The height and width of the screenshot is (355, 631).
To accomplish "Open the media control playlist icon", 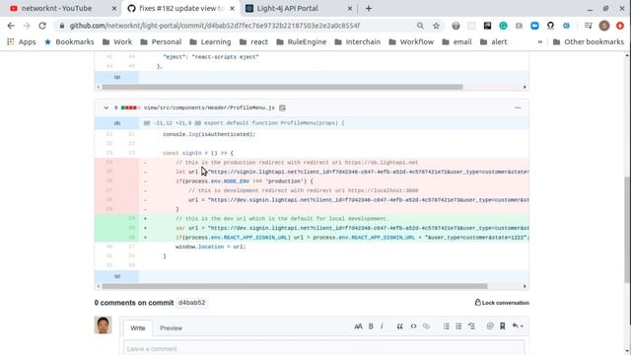I will coord(589,26).
